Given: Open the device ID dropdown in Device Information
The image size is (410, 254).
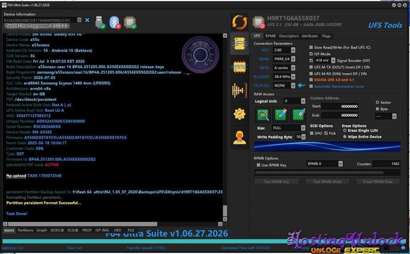Looking at the screenshot, I should click(79, 20).
